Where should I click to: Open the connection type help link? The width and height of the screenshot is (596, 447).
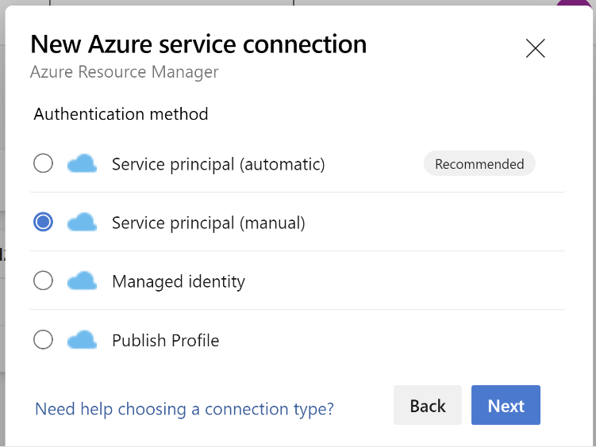[x=184, y=409]
